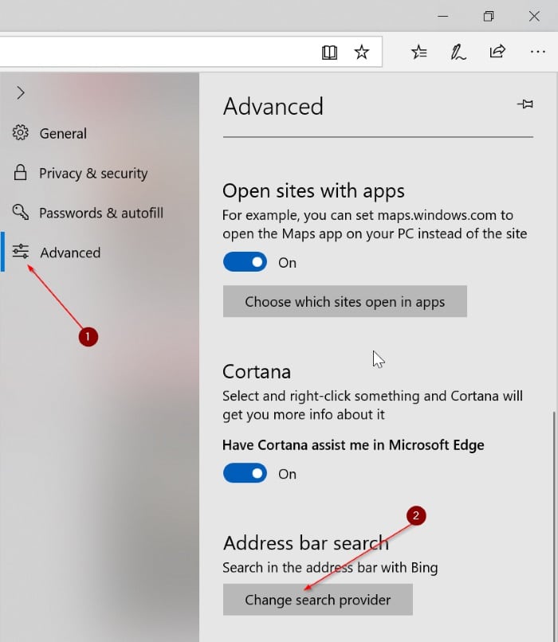Click the Open sites with apps heading
The image size is (558, 642).
[x=314, y=191]
